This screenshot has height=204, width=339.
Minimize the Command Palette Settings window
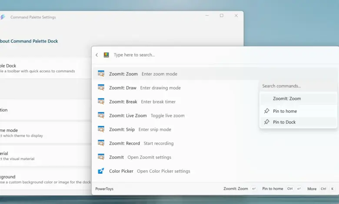[207, 16]
